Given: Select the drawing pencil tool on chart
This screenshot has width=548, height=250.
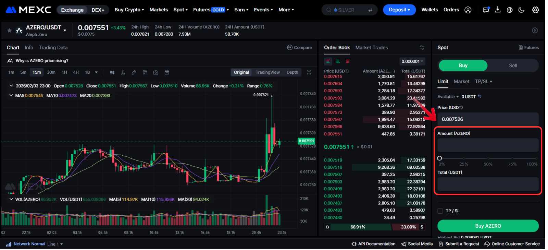Looking at the screenshot, I should tap(134, 72).
